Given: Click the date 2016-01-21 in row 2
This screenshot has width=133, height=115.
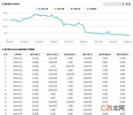Looking at the screenshot, I should coord(18,62).
